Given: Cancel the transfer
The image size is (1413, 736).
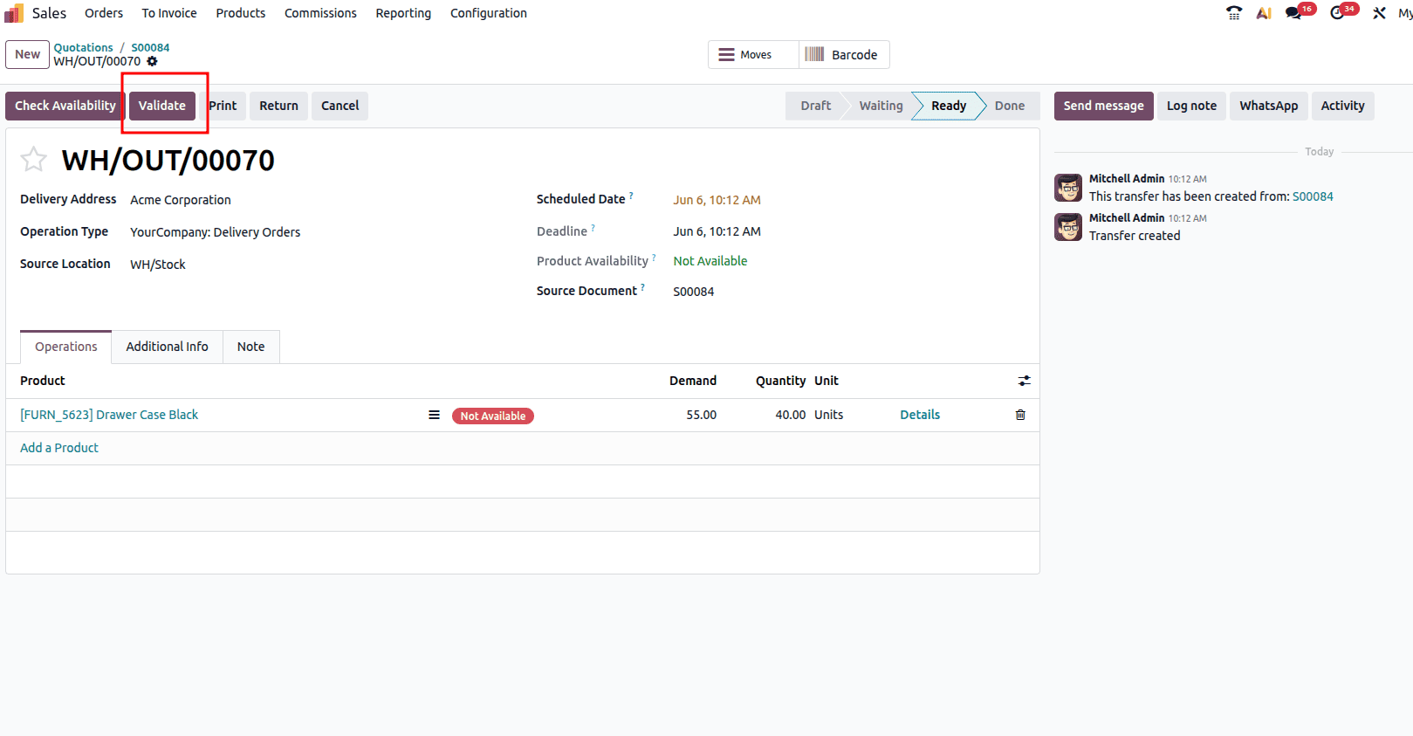Looking at the screenshot, I should coord(340,106).
